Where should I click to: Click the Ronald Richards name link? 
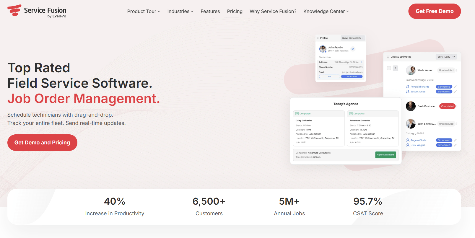point(420,87)
